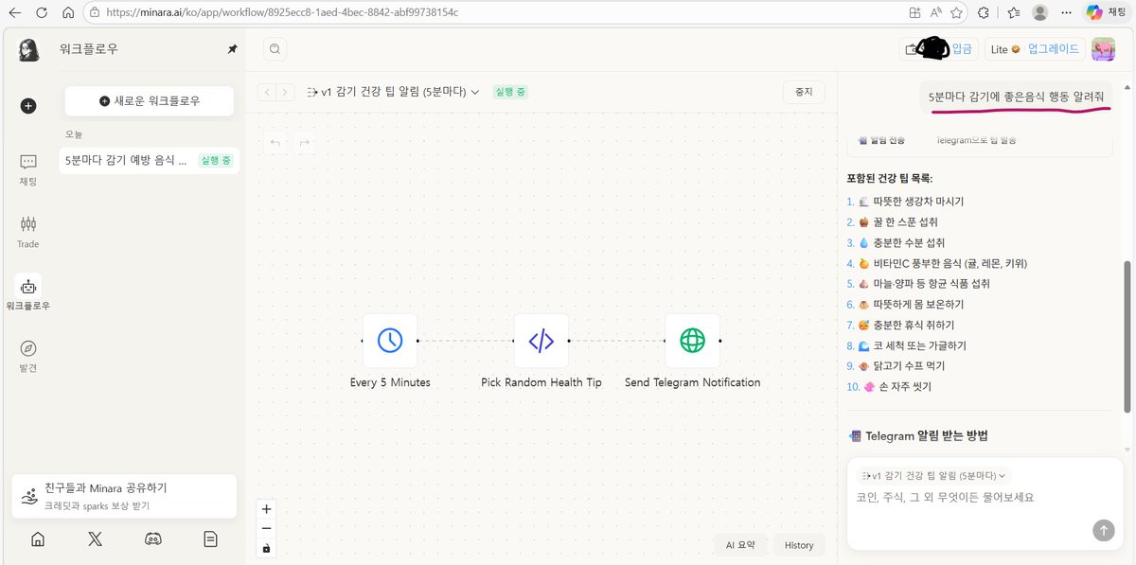Open browser profile avatar icon
1136x565 pixels.
(x=1040, y=12)
